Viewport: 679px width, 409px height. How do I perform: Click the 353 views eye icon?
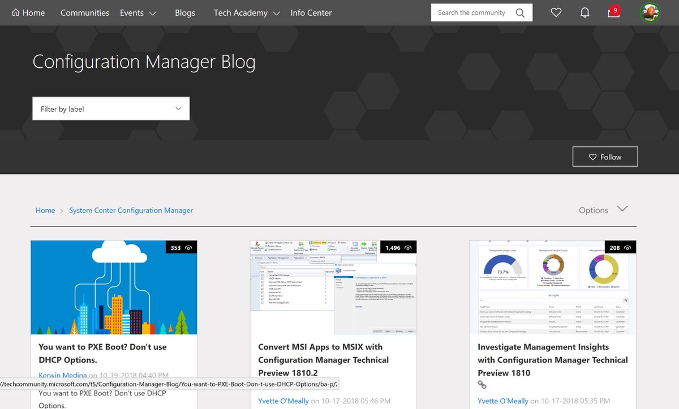[189, 247]
